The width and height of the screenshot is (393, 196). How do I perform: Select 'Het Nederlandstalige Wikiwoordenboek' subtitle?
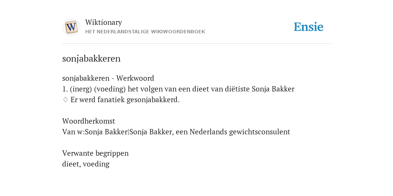click(145, 32)
